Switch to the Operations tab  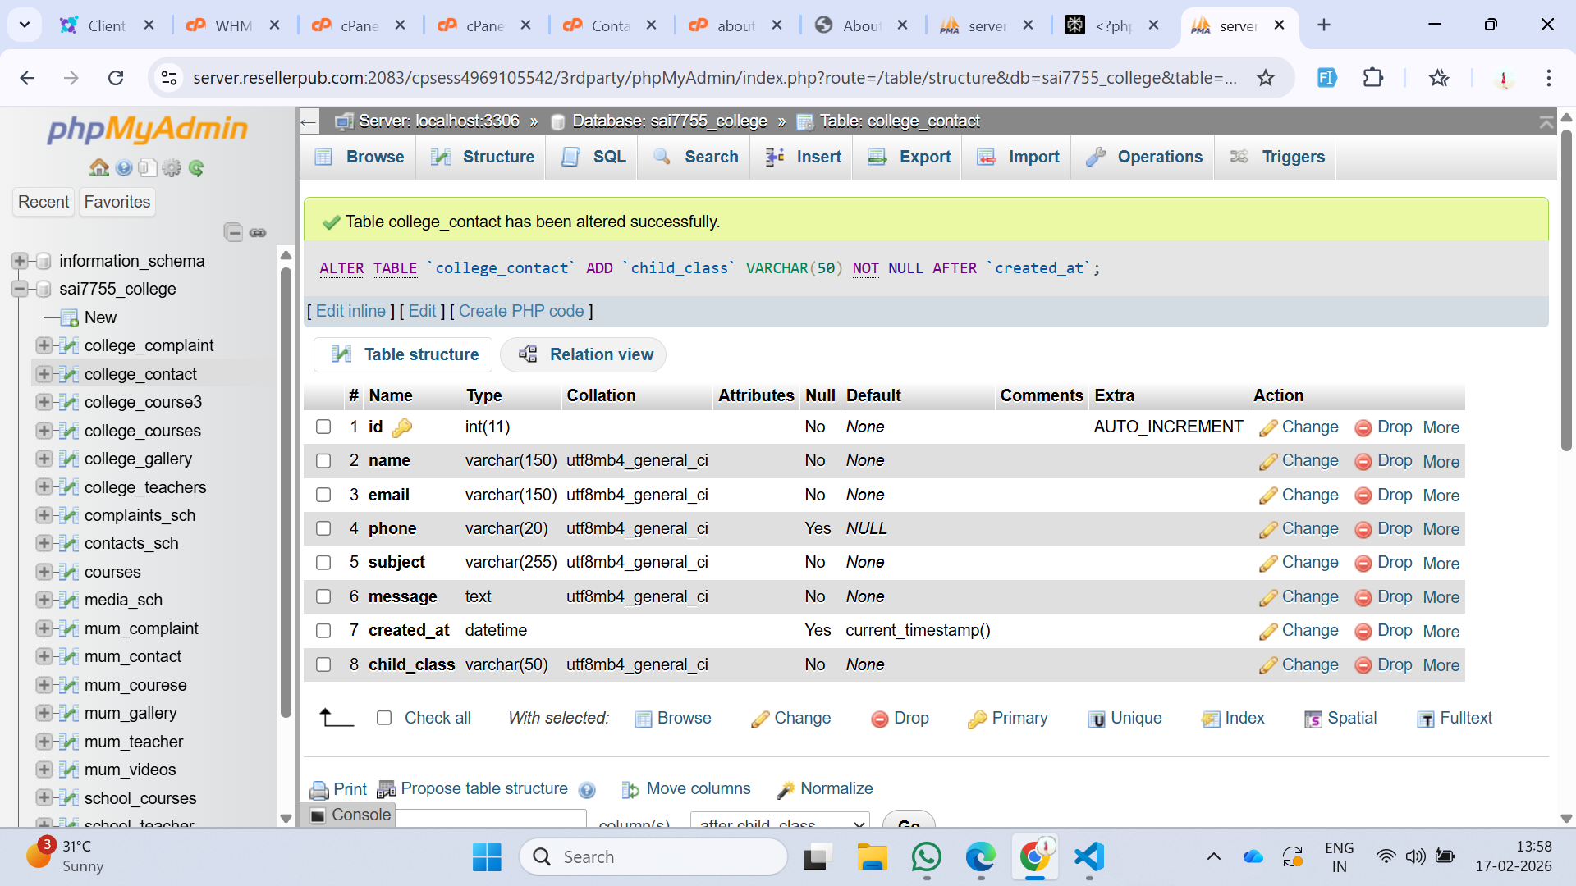point(1144,157)
